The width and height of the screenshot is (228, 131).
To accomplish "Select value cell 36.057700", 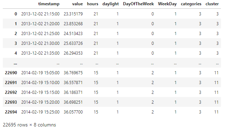I will (x=73, y=112).
